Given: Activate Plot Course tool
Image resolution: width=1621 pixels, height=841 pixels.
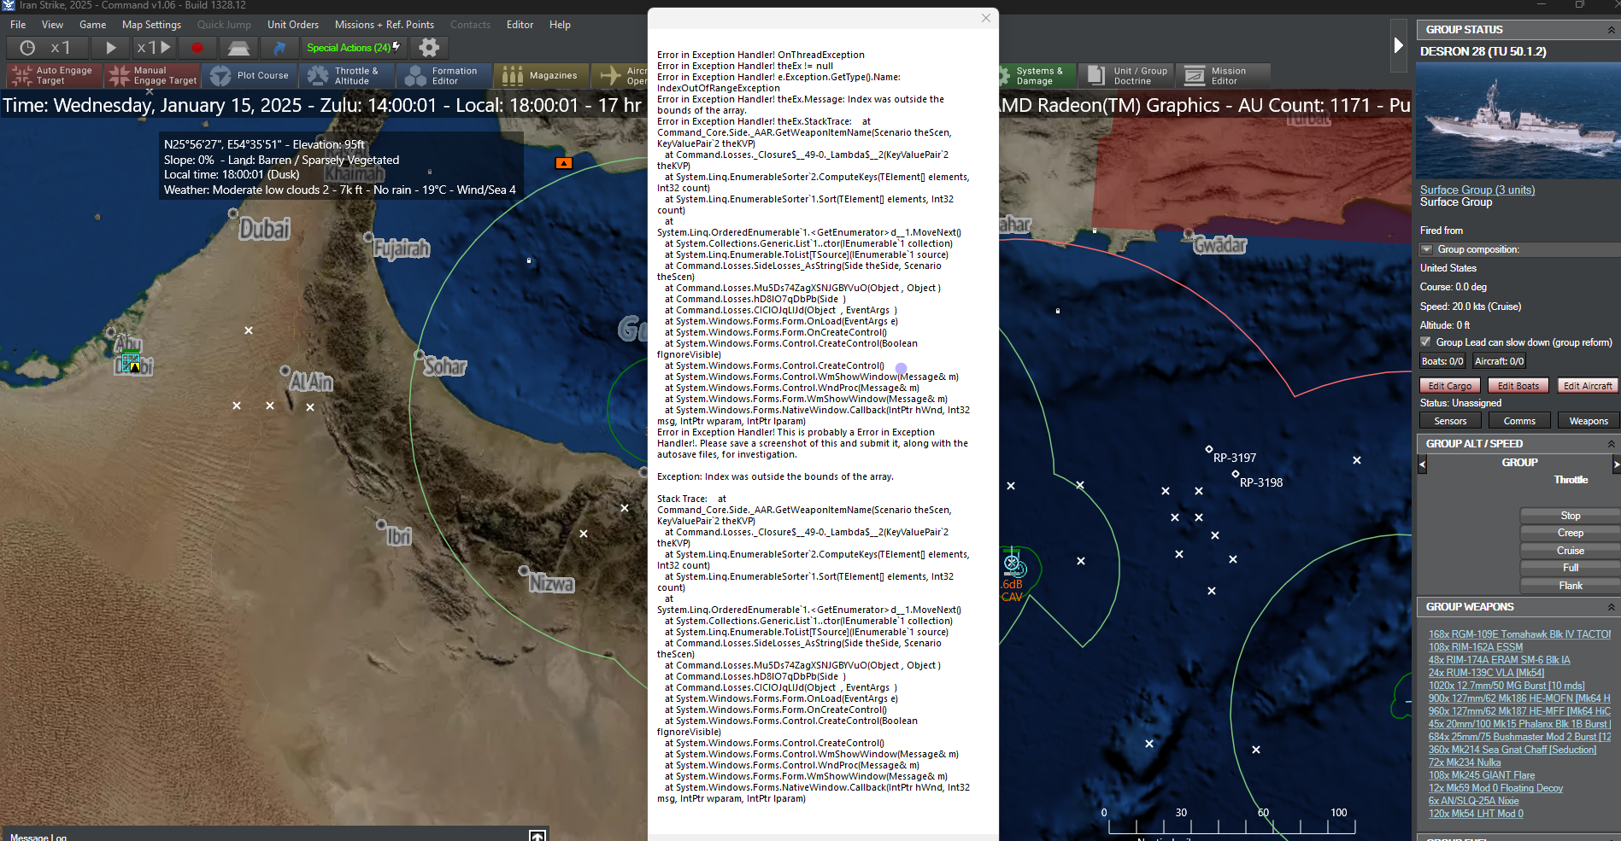Looking at the screenshot, I should pos(250,76).
